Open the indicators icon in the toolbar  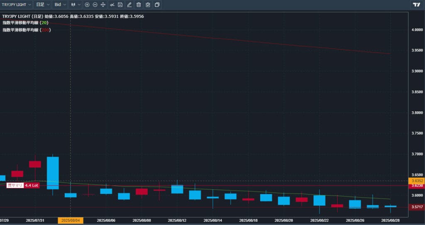[x=112, y=5]
